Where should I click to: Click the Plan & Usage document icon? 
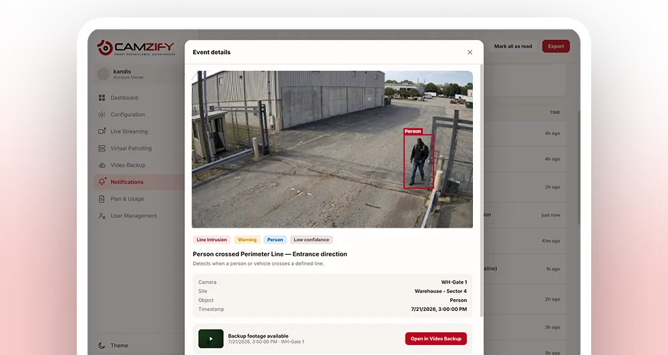pos(102,199)
